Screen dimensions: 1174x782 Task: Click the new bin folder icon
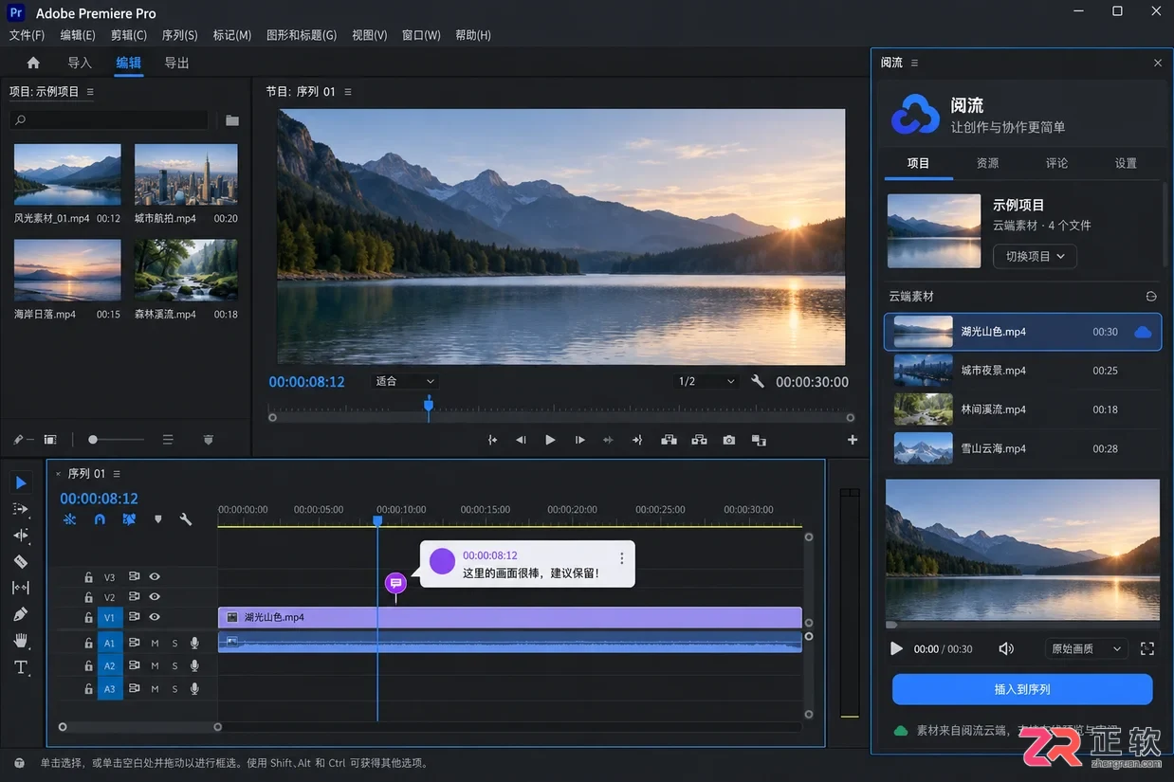[x=232, y=120]
